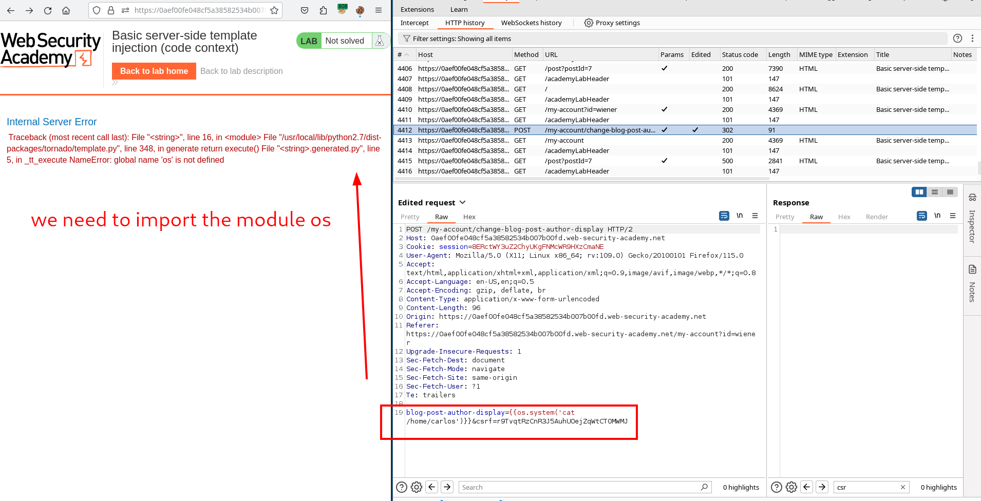Jump to previous match in response search

807,487
